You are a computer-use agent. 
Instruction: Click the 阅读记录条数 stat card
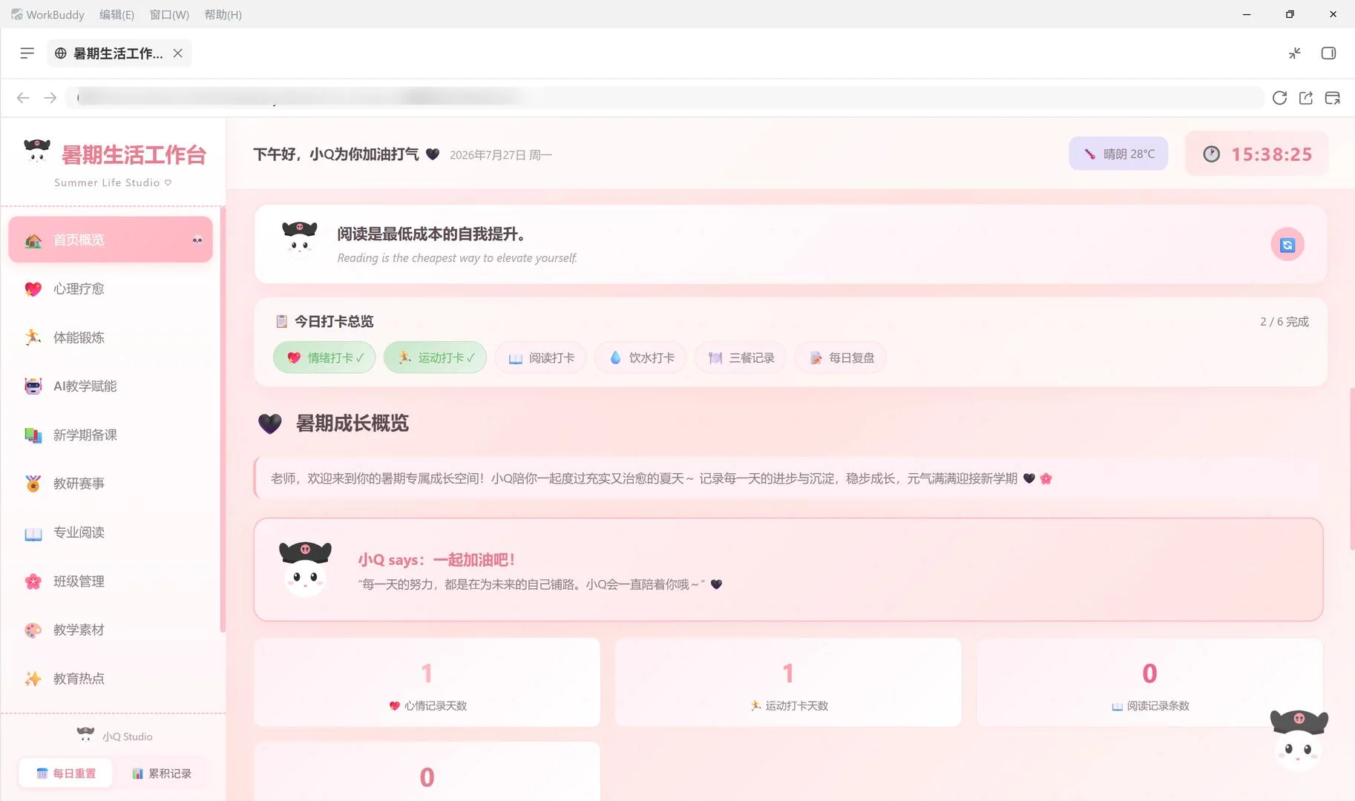(1149, 682)
